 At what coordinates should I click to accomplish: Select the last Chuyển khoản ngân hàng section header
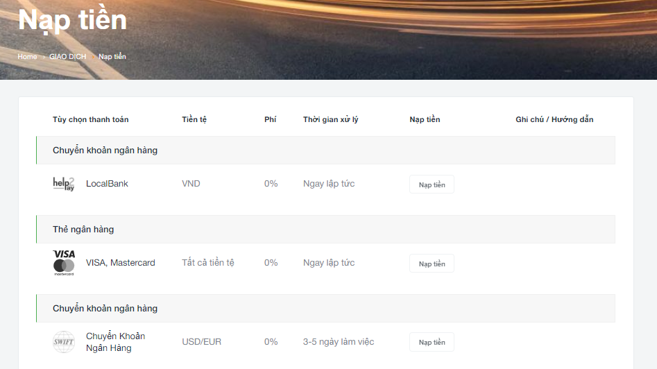pyautogui.click(x=325, y=308)
